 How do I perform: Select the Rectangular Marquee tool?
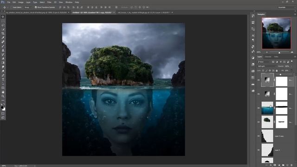(x=3, y=21)
